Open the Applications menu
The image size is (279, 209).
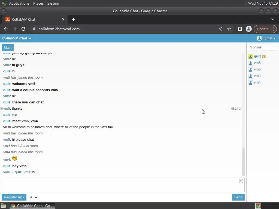coord(19,3)
